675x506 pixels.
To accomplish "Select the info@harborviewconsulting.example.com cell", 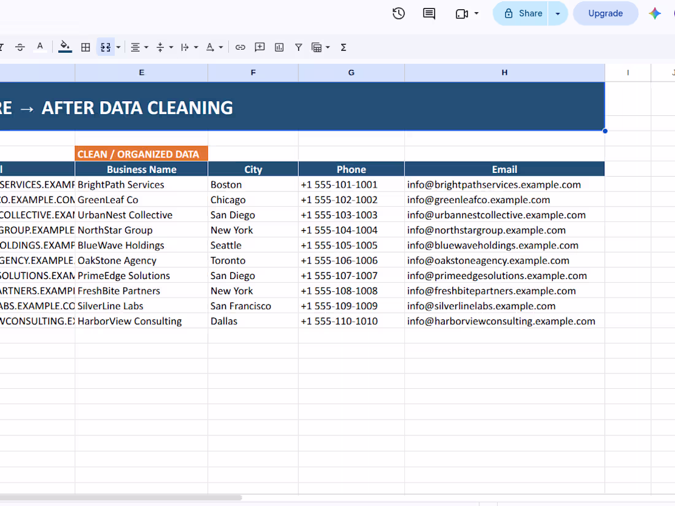I will 504,321.
